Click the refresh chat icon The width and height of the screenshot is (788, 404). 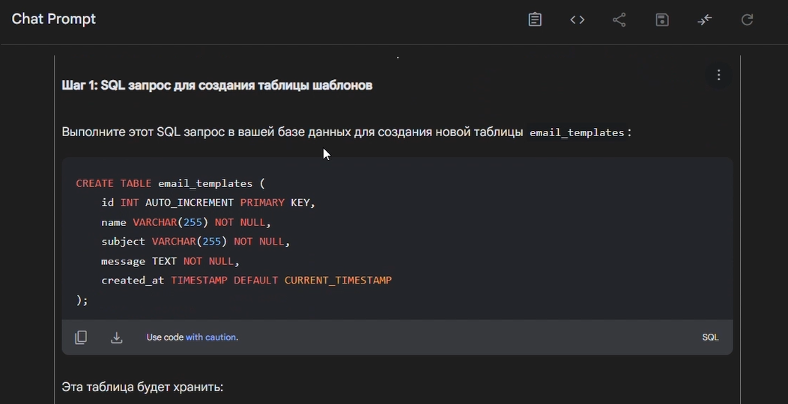[748, 19]
